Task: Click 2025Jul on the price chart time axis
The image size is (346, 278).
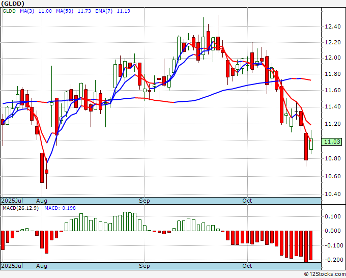Action: tap(12, 201)
